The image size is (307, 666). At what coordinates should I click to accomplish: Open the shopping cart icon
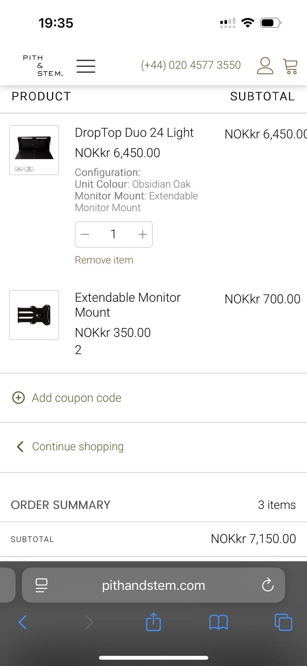[290, 66]
